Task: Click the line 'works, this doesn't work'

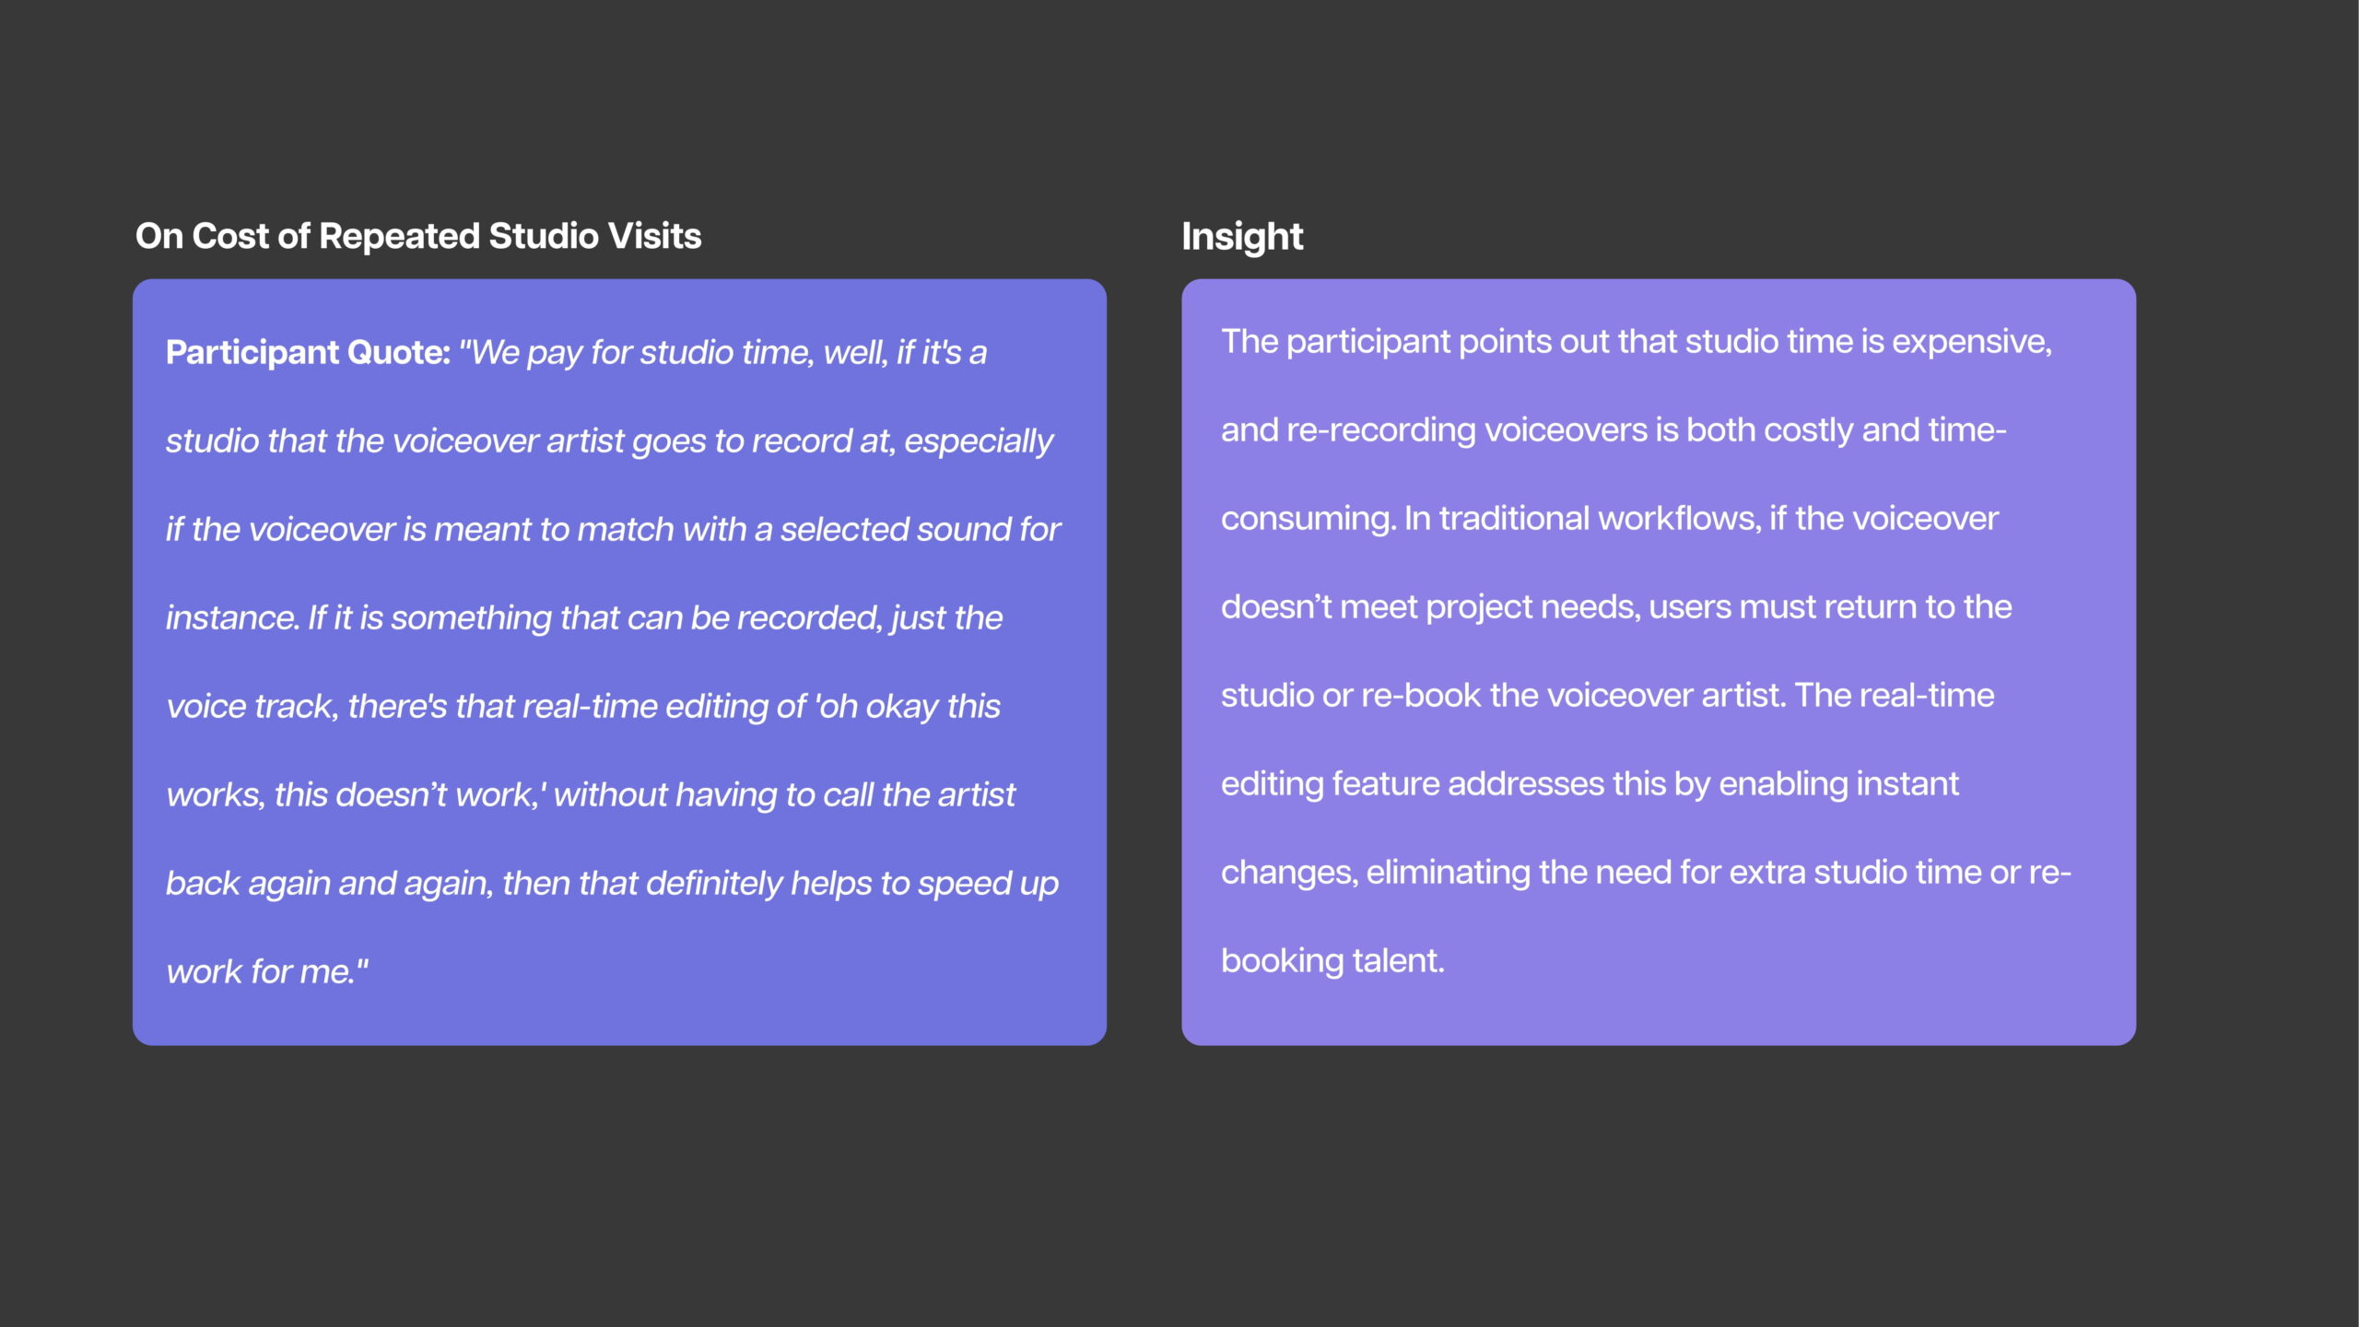Action: pyautogui.click(x=591, y=795)
